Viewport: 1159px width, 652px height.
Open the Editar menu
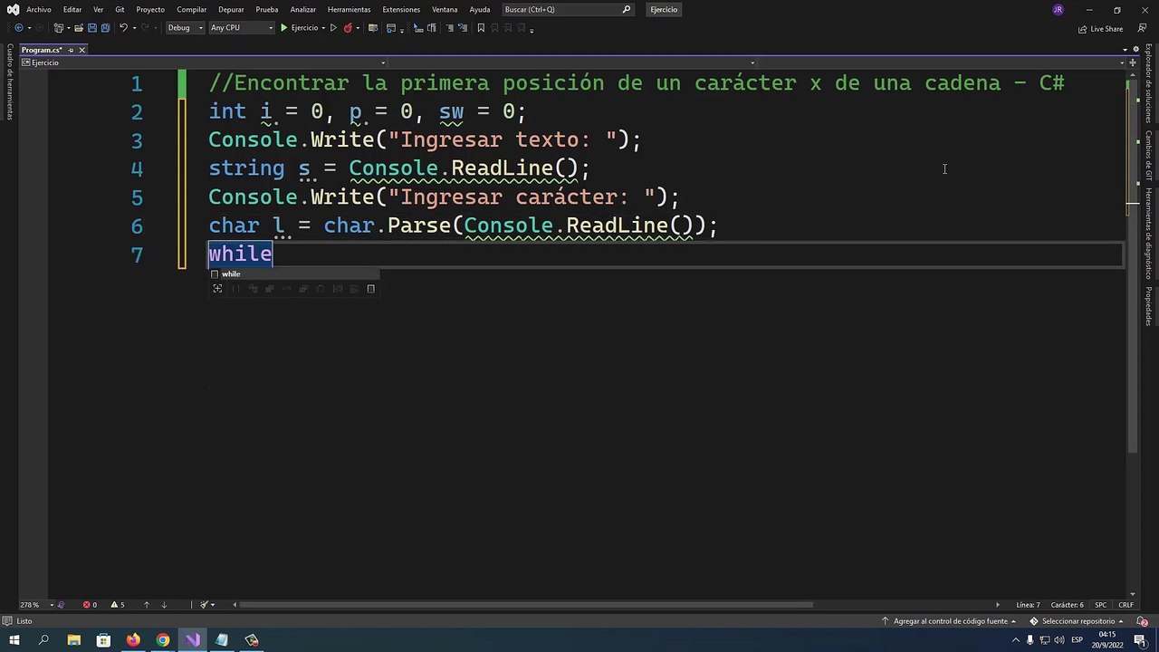pyautogui.click(x=72, y=9)
